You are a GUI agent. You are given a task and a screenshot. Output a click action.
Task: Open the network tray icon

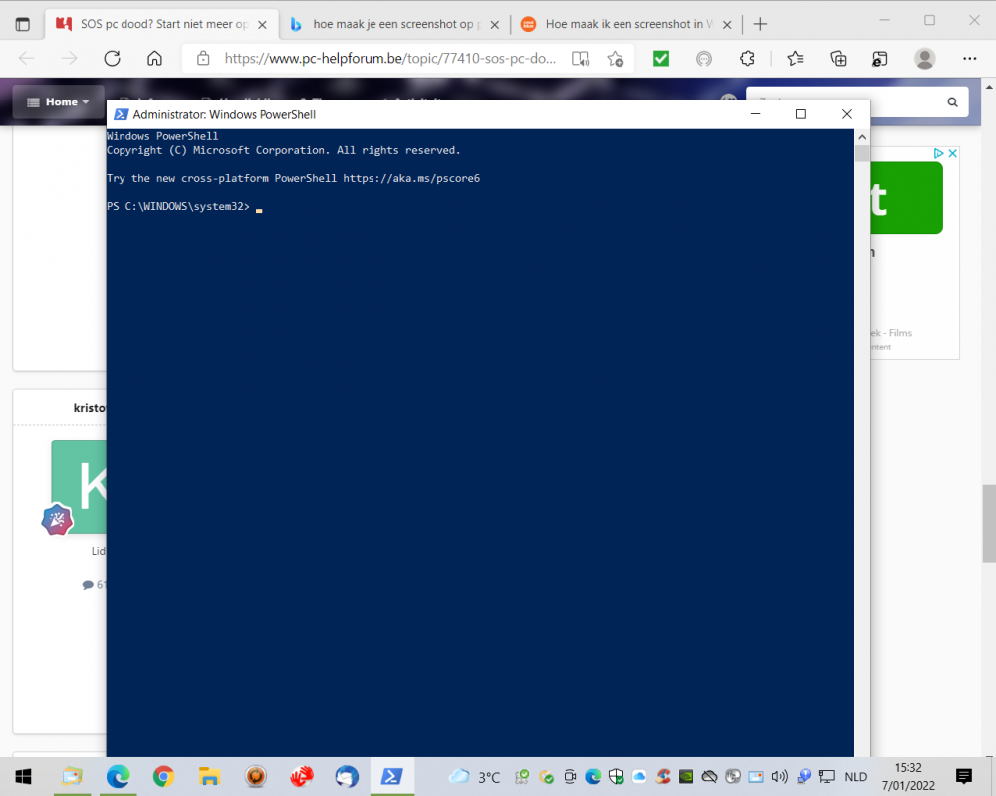[x=827, y=776]
